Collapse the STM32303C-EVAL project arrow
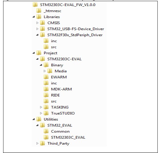Screen dimensions: 166x153 (x=37, y=59)
